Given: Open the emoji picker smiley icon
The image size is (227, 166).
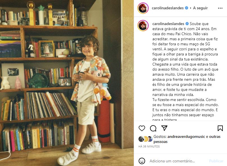Looking at the screenshot, I should (142, 161).
